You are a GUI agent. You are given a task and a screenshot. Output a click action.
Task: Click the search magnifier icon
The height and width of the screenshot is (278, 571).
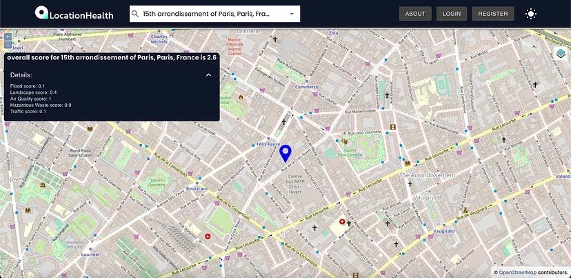click(x=135, y=14)
